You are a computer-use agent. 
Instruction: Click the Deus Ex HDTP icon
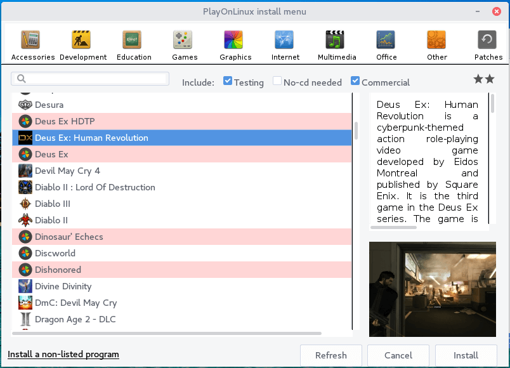(x=25, y=121)
